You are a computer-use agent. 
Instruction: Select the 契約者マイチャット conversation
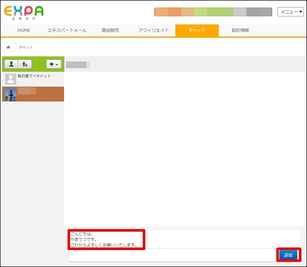[x=33, y=79]
